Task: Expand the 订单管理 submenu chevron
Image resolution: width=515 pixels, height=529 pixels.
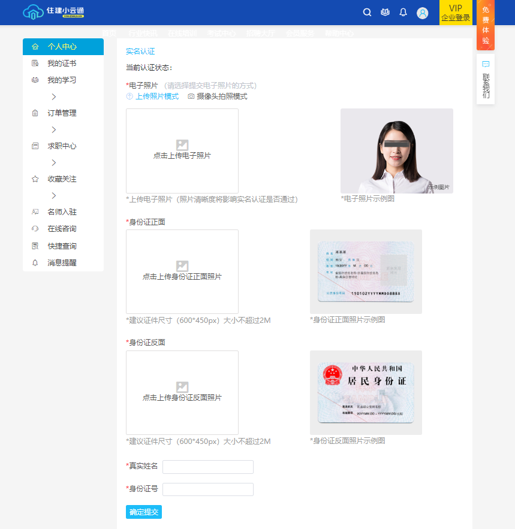Action: [53, 129]
